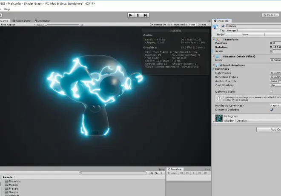Click the lightmapping info warning icon

pyautogui.click(x=219, y=99)
